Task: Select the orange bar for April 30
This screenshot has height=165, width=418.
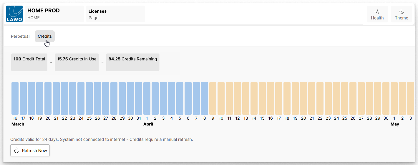Action: point(386,98)
